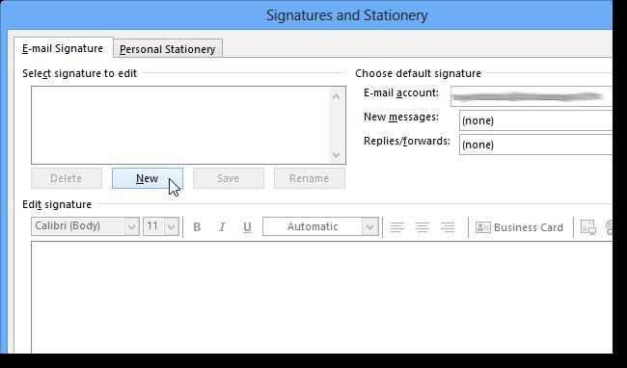Screen dimensions: 627x368
Task: Click the signature list scroll down arrow
Action: [x=336, y=154]
